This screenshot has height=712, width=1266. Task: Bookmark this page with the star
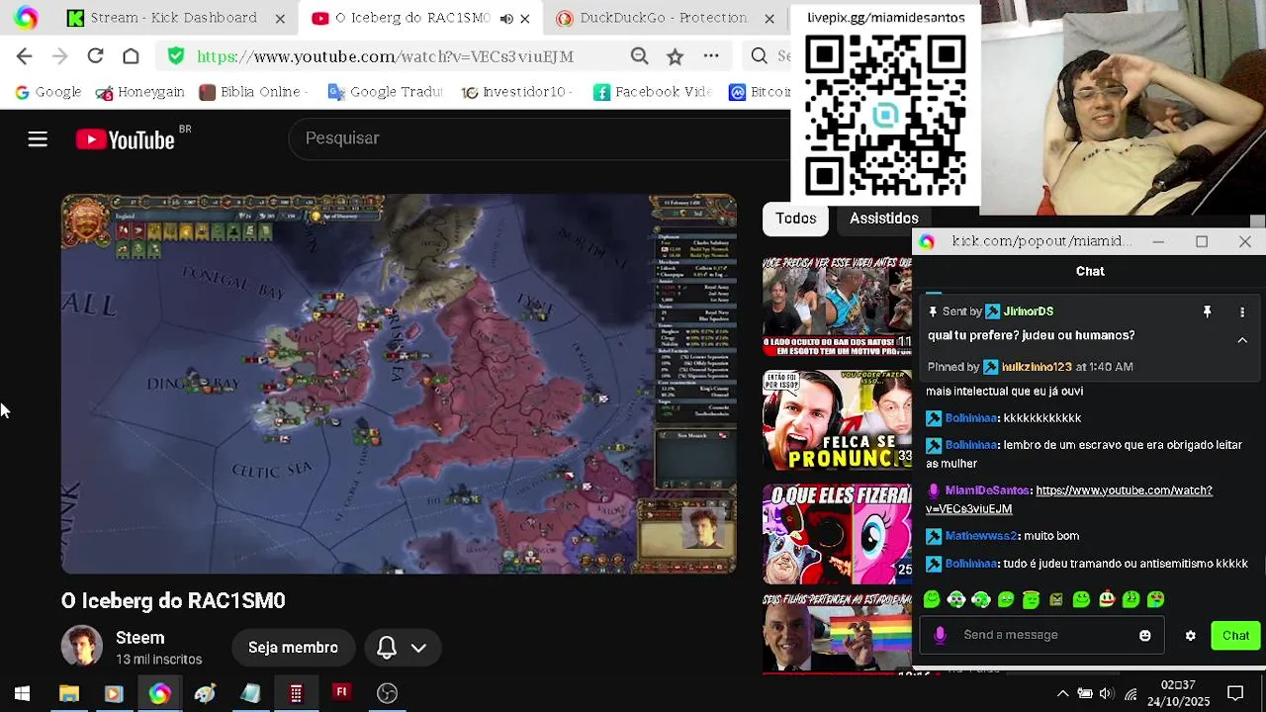click(x=676, y=56)
